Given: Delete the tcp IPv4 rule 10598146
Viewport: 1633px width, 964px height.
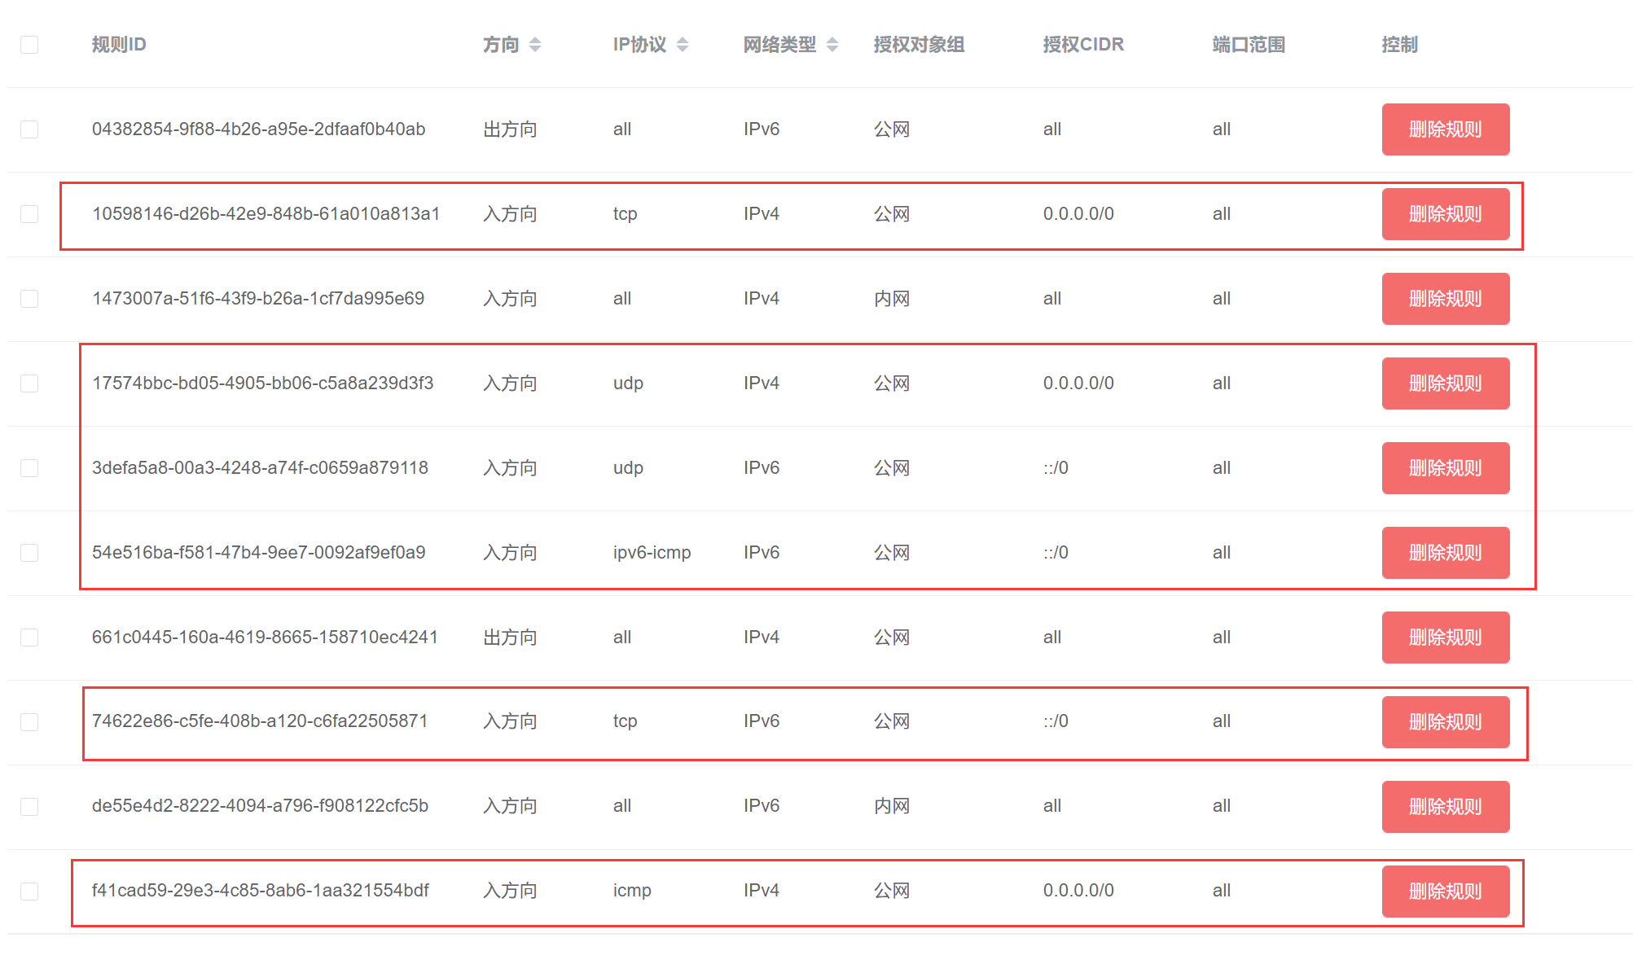Looking at the screenshot, I should coord(1445,214).
